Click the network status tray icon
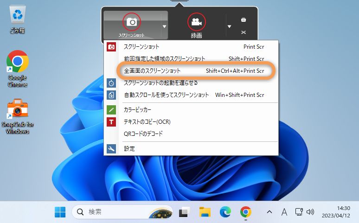 point(299,212)
